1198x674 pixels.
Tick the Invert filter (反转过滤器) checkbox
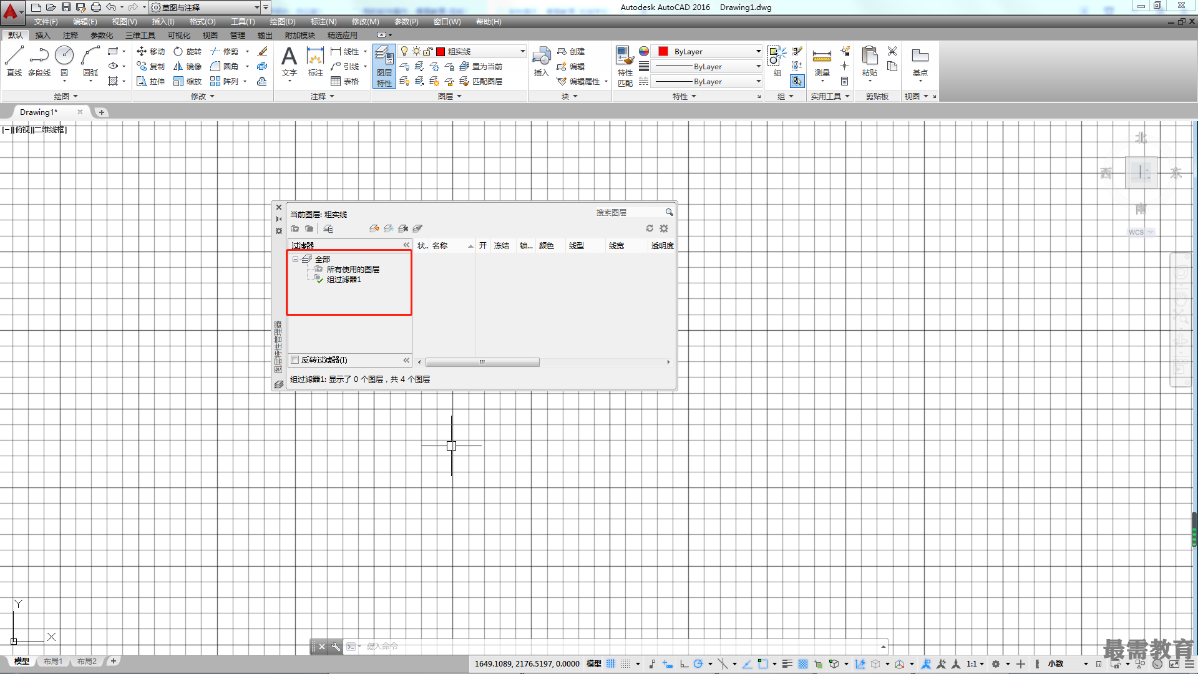tap(295, 359)
